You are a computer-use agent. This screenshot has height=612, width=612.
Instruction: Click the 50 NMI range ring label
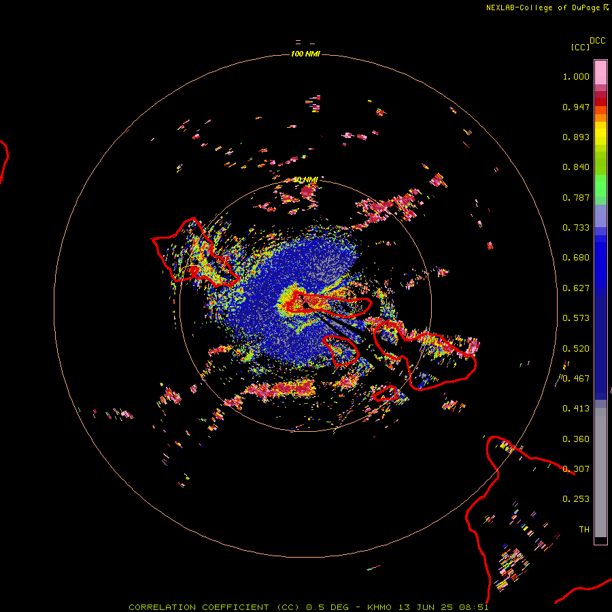point(305,180)
